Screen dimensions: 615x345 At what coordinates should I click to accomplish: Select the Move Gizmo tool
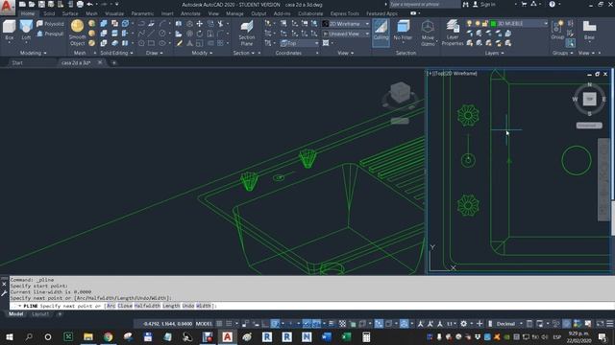point(428,33)
